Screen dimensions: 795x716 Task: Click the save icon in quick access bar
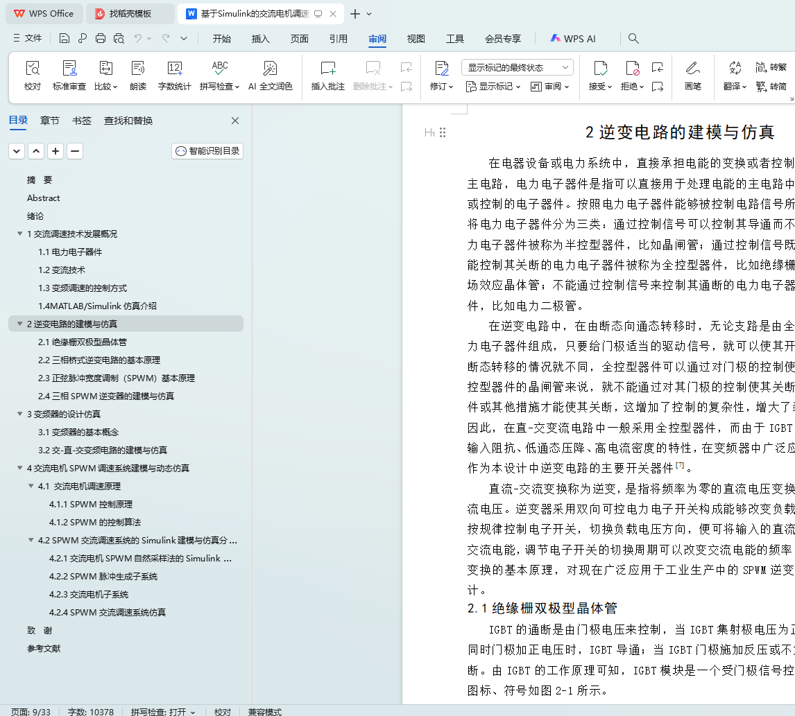pyautogui.click(x=64, y=39)
